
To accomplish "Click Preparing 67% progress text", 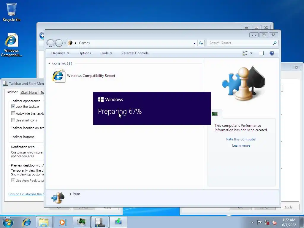I will [120, 111].
